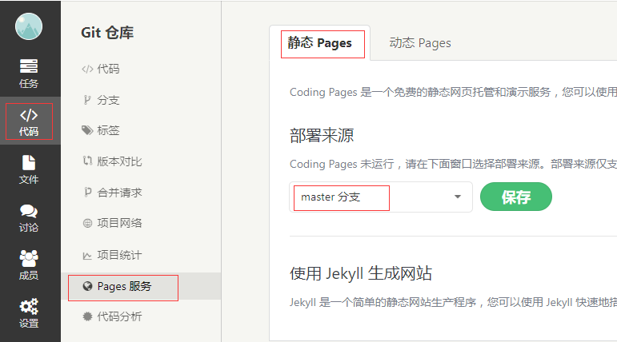Switch to the 动态 Pages tab
Image resolution: width=617 pixels, height=342 pixels.
pyautogui.click(x=420, y=43)
